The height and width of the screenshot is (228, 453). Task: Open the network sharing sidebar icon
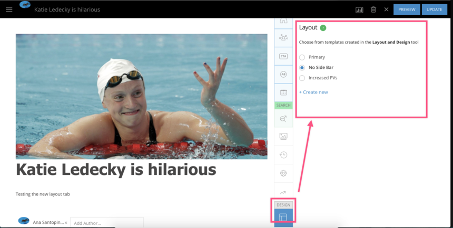(283, 38)
